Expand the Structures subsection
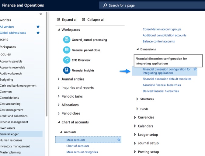Image resolution: width=205 pixels, height=156 pixels. tap(137, 99)
